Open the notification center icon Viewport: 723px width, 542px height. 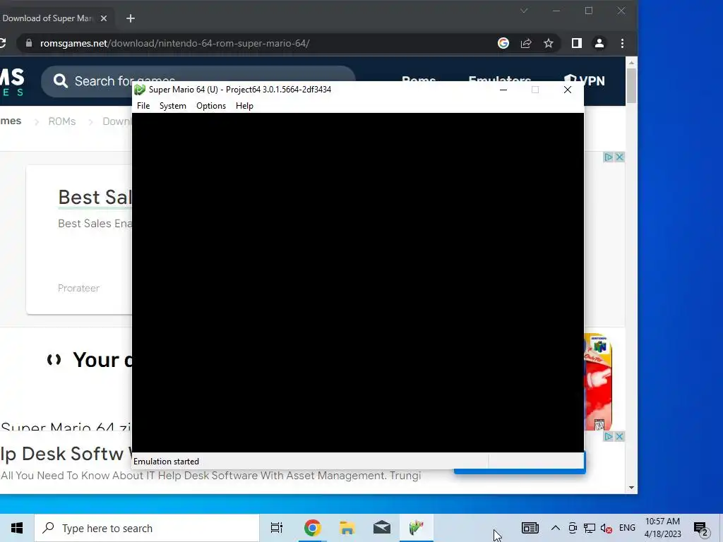[x=701, y=529]
